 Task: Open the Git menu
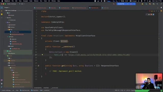click(49, 1)
